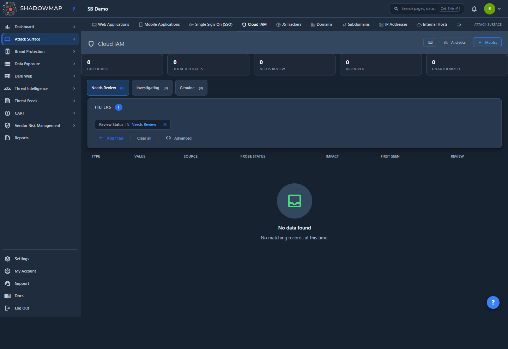Open the Internal Hosts tab

coord(432,25)
